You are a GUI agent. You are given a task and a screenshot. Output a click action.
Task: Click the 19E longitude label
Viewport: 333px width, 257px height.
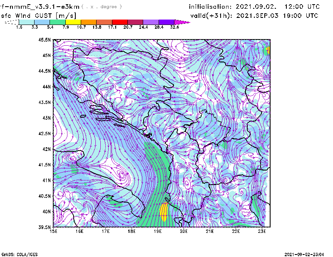coord(158,231)
